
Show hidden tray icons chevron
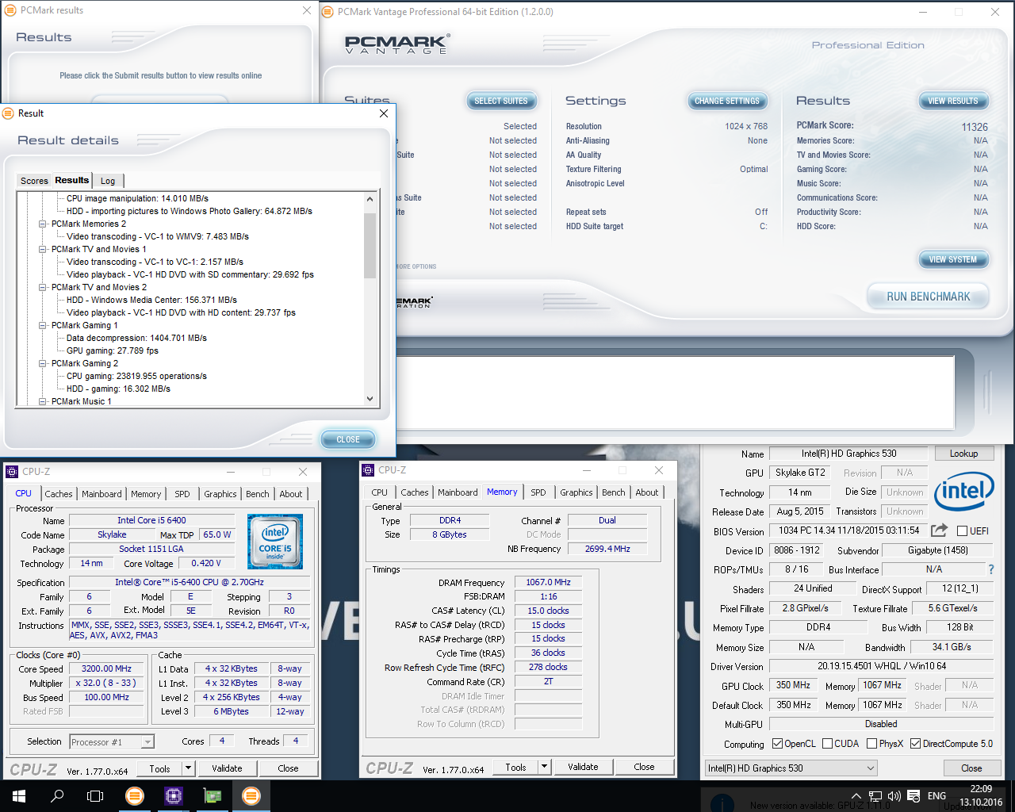pyautogui.click(x=856, y=796)
